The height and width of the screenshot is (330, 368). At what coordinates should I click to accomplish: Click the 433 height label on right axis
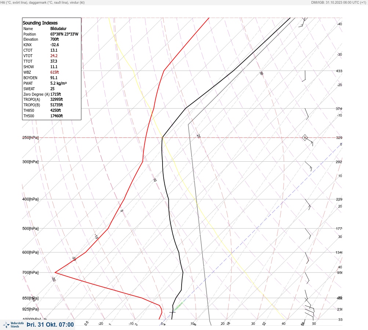(x=339, y=71)
